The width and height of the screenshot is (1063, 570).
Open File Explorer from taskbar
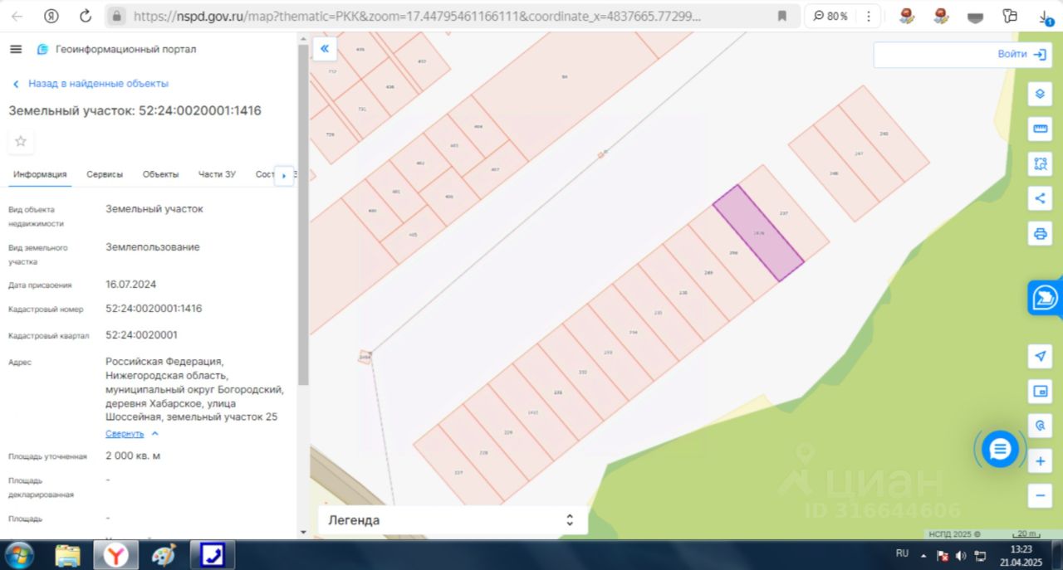click(x=67, y=554)
